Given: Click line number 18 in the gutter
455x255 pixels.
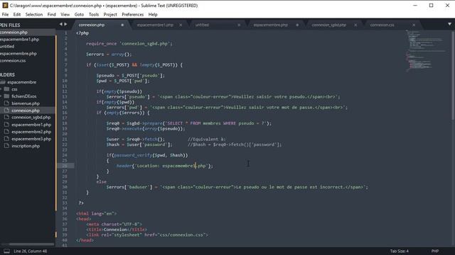Looking at the screenshot, I should click(x=65, y=123).
